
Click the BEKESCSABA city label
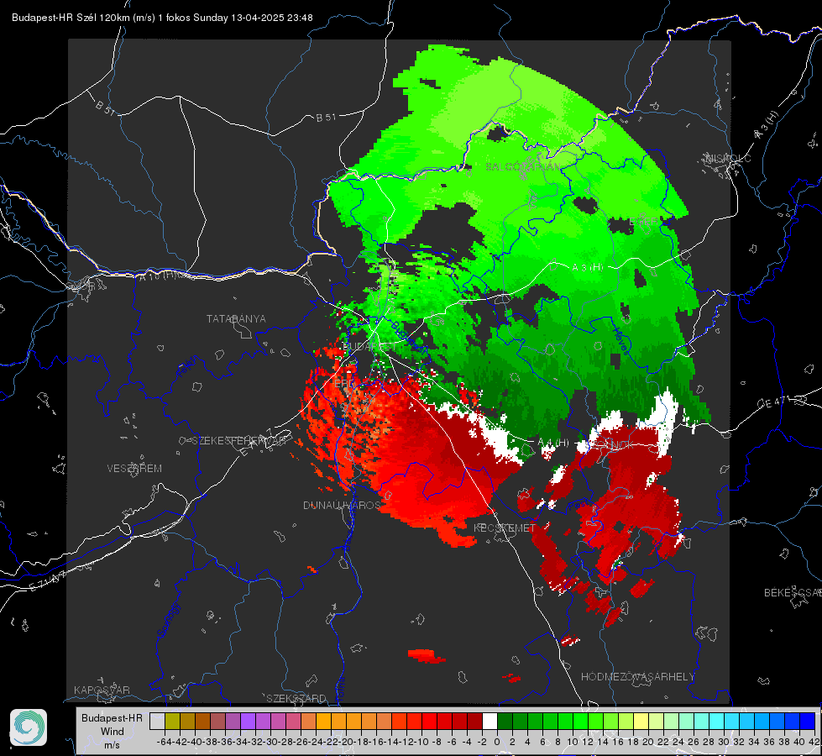793,592
